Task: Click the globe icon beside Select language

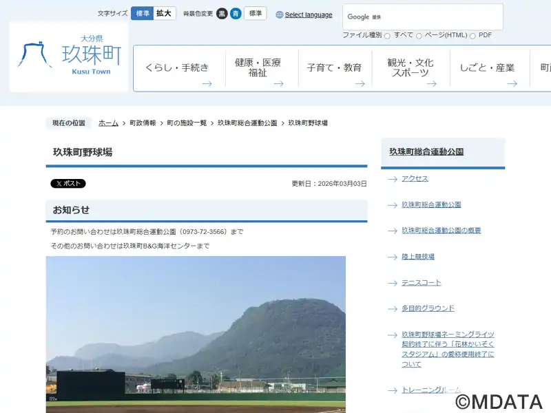Action: click(280, 14)
